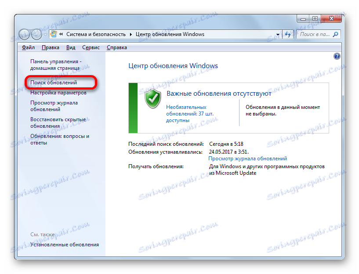
Task: Click the magnifier search icon
Action: click(x=335, y=34)
